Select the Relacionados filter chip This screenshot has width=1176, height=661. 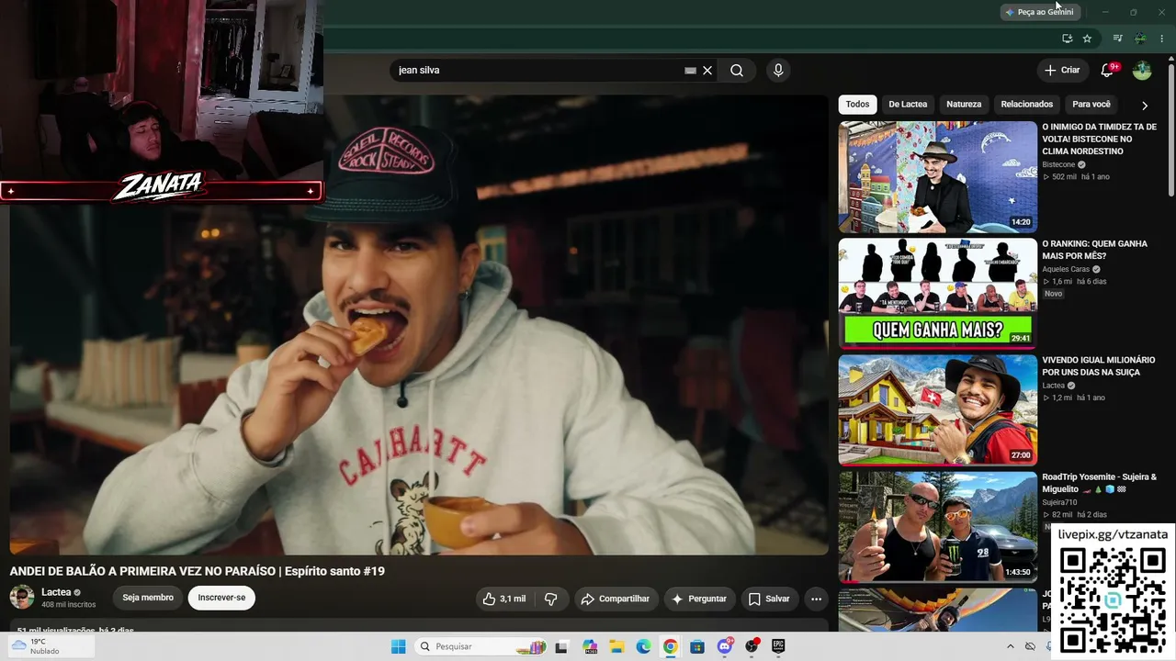[x=1026, y=105]
